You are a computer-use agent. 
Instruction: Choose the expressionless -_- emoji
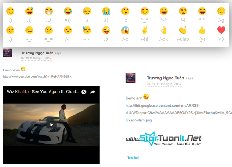(29, 30)
